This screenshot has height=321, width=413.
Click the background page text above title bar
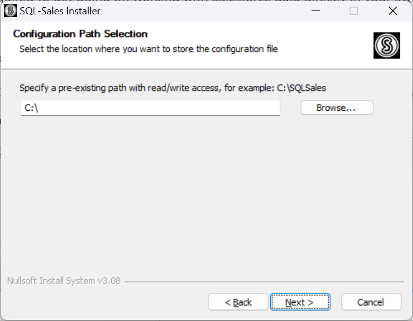click(x=206, y=1)
